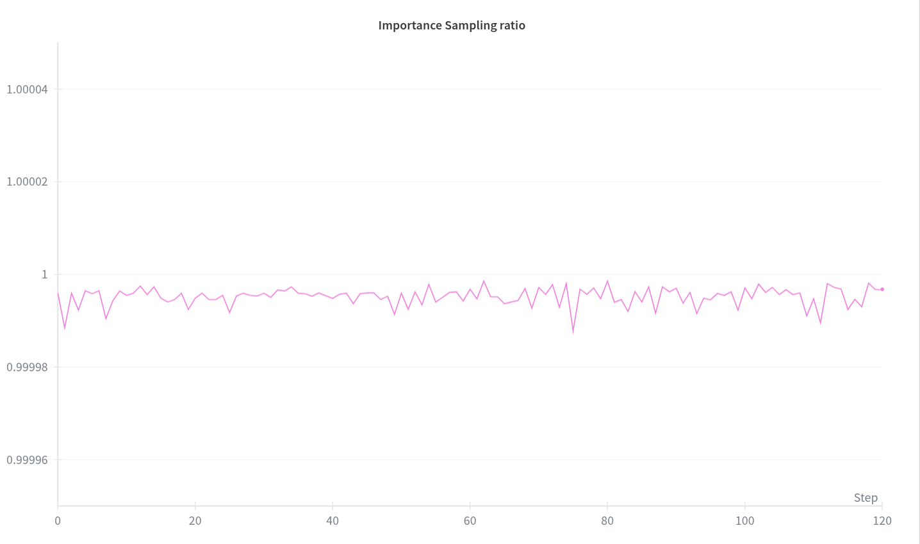
Task: Click the line's starting point at step 0
Action: (x=58, y=293)
